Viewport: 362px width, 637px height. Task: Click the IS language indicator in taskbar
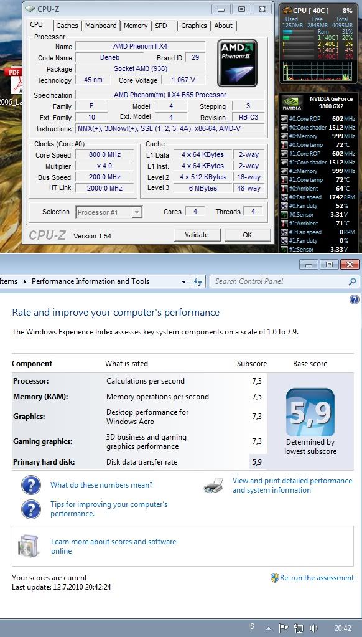[251, 626]
